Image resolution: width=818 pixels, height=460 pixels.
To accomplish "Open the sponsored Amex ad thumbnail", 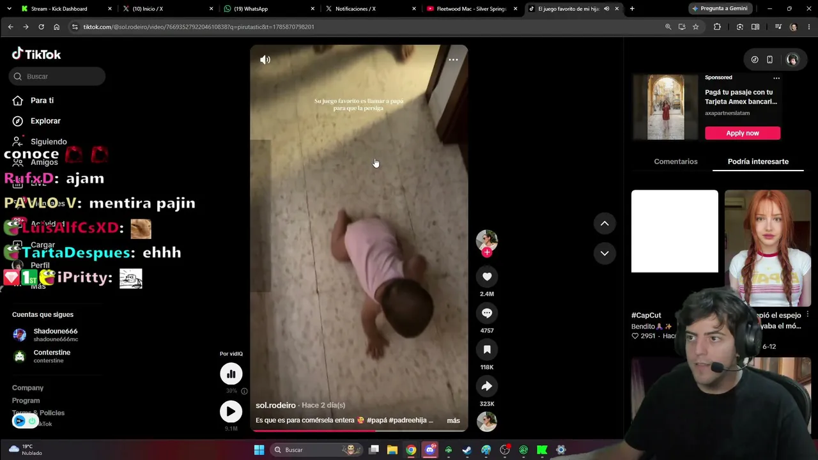I will pos(665,107).
